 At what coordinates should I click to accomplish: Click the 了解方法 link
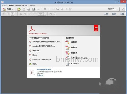click(40, 75)
